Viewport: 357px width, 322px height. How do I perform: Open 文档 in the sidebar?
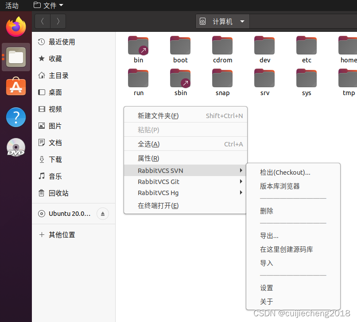click(74, 143)
